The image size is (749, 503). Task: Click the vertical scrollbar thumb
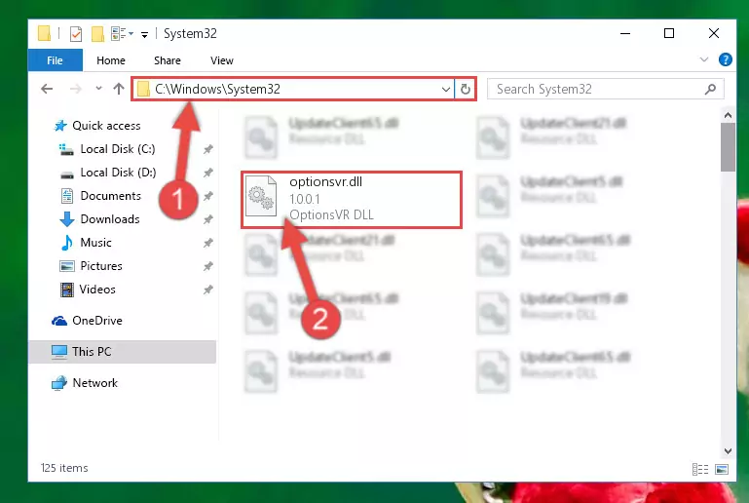click(728, 147)
